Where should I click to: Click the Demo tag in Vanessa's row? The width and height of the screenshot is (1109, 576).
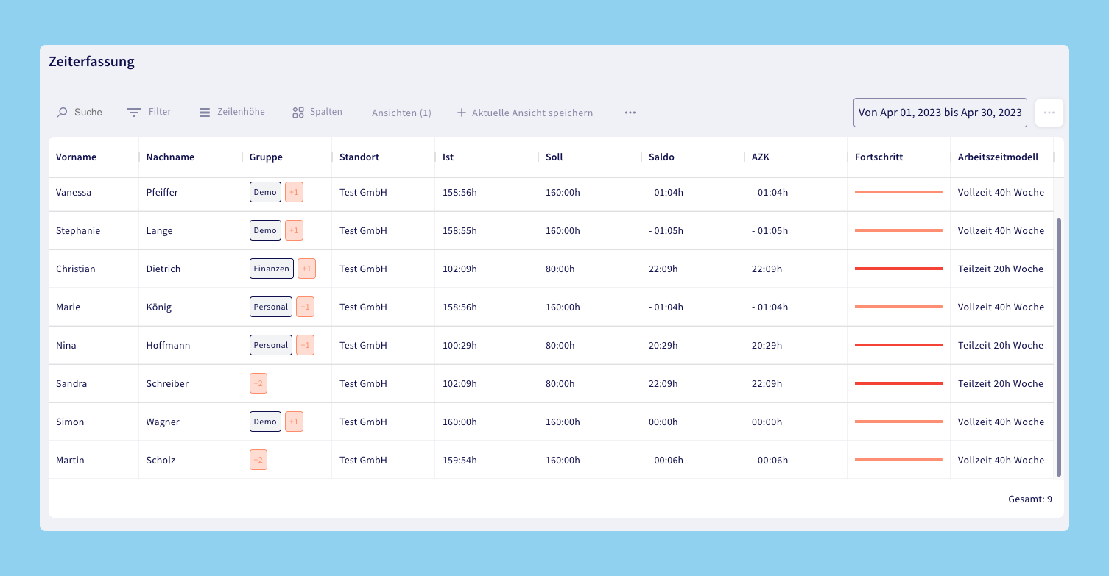click(265, 192)
